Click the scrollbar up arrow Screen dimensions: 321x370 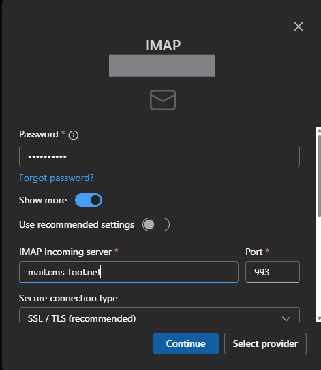tap(319, 131)
